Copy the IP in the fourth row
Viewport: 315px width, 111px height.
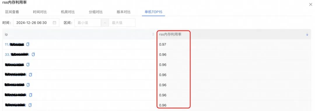[x=31, y=75]
